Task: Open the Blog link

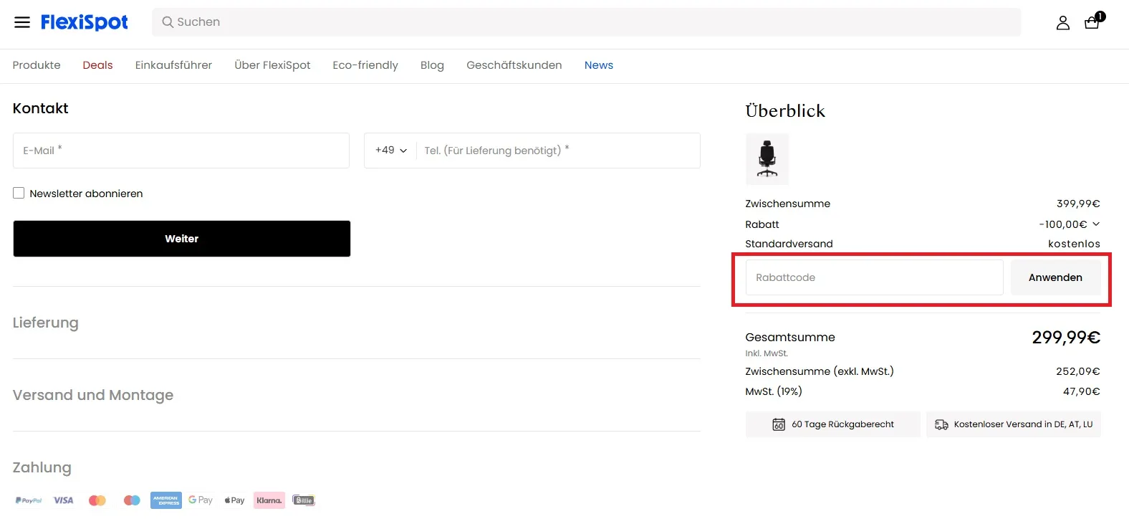Action: point(432,65)
